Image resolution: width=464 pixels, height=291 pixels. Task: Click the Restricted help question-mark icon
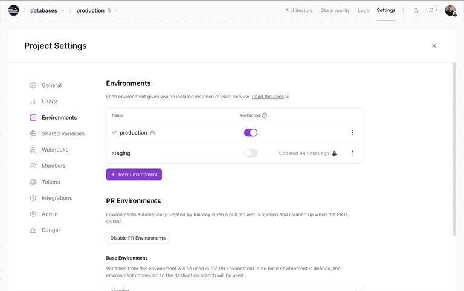pos(265,115)
